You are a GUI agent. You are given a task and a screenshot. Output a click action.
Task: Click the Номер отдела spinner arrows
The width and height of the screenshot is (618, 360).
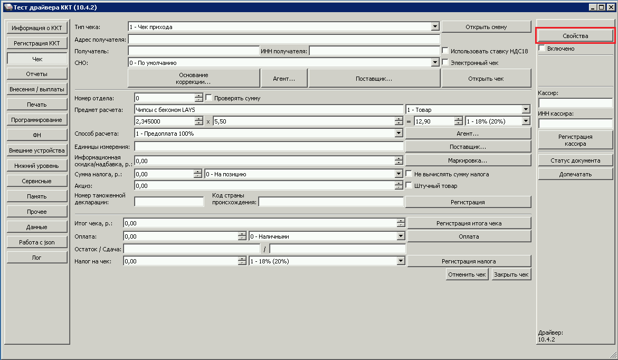[x=198, y=98]
